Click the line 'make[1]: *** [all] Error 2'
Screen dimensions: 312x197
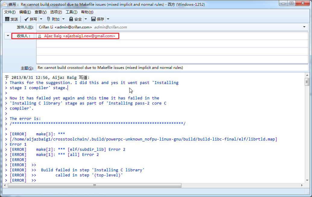click(68, 154)
